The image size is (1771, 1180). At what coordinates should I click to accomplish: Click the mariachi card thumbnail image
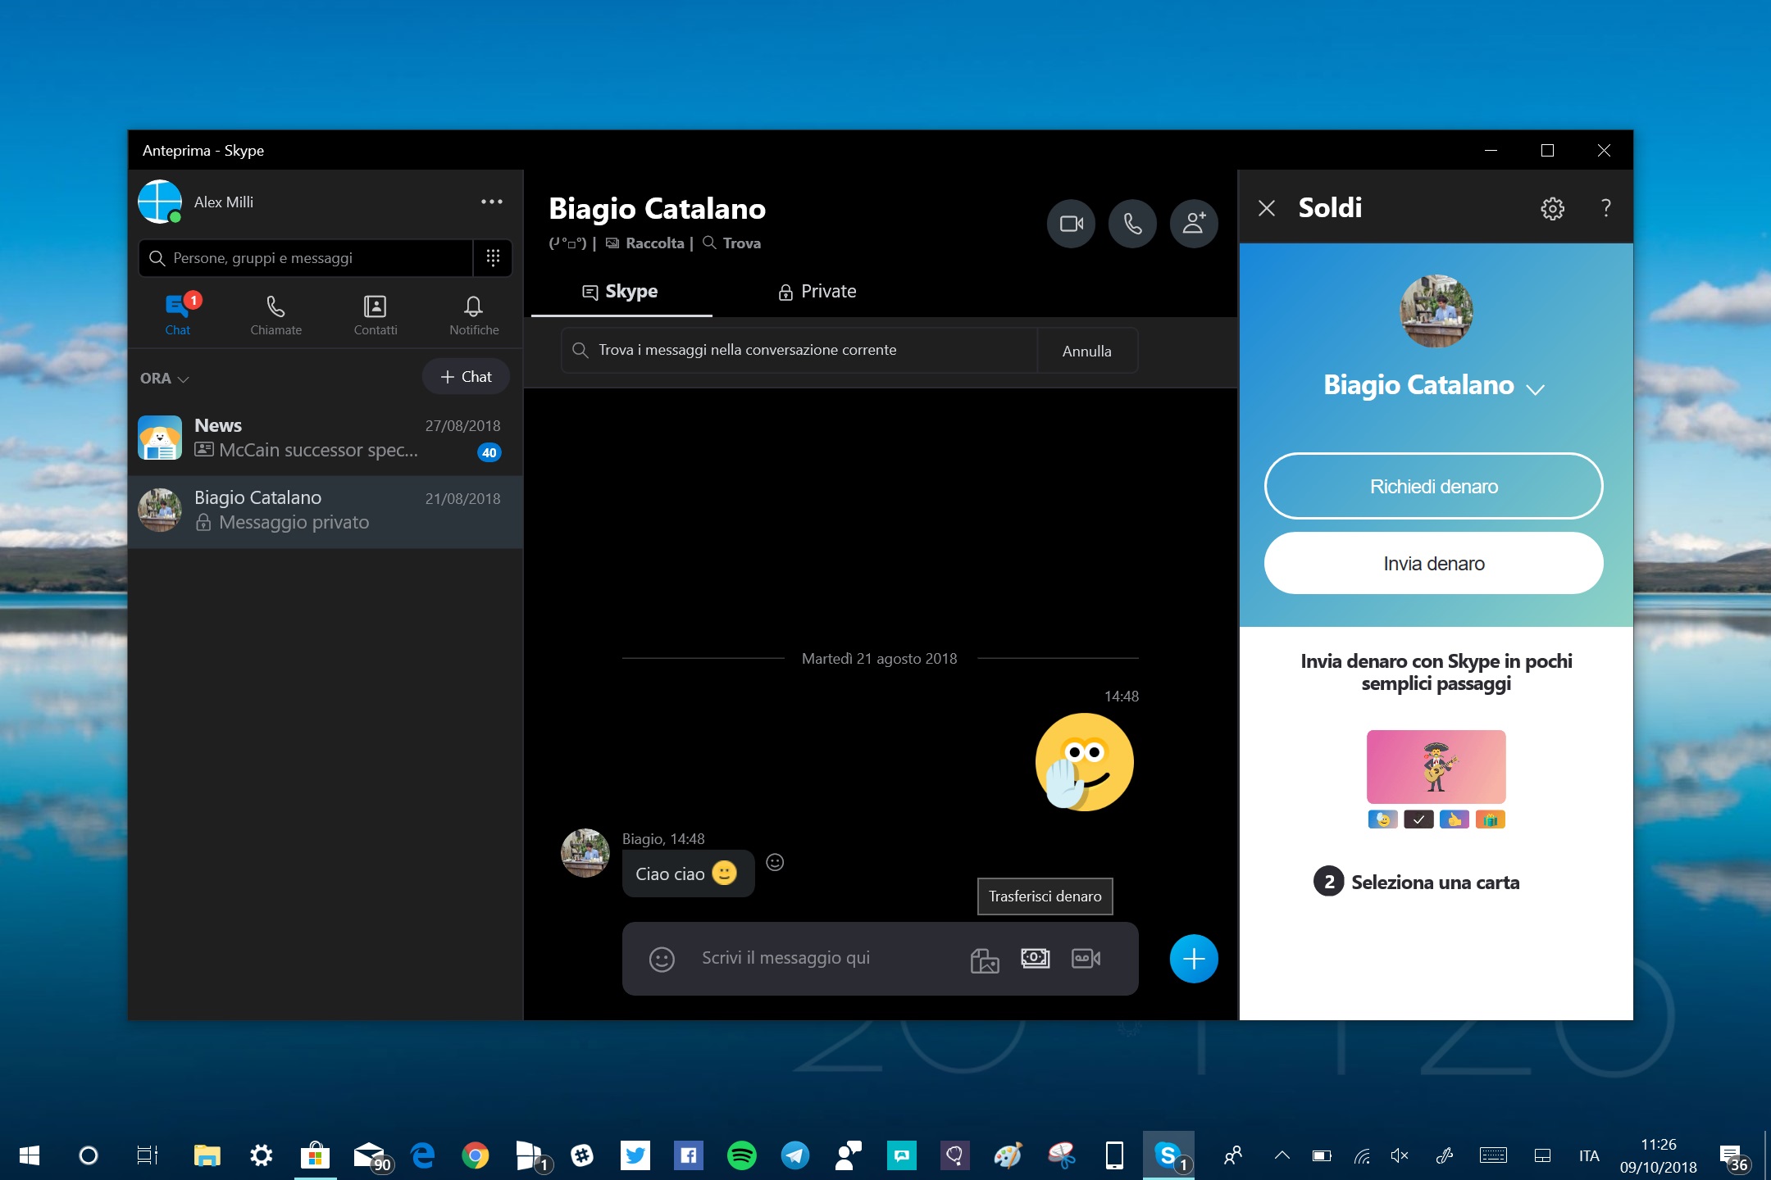1436,767
